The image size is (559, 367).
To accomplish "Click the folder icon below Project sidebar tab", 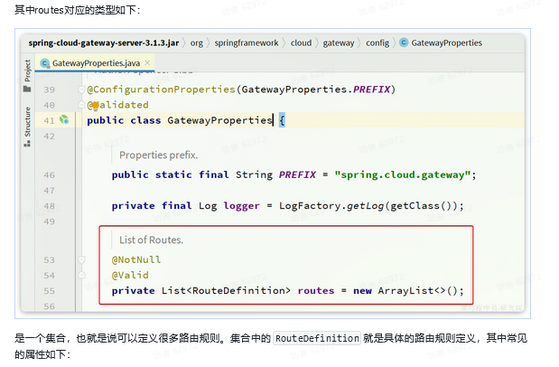I will coord(27,89).
